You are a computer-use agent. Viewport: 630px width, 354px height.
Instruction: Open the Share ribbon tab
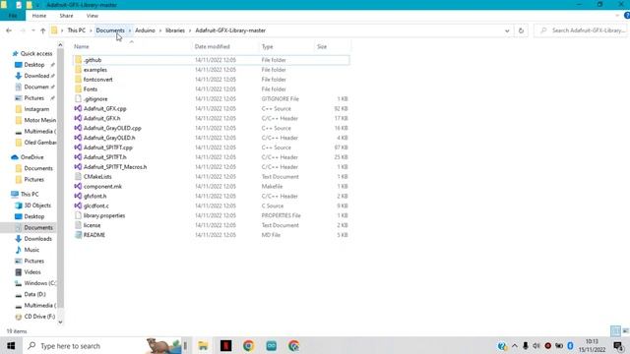pos(66,16)
